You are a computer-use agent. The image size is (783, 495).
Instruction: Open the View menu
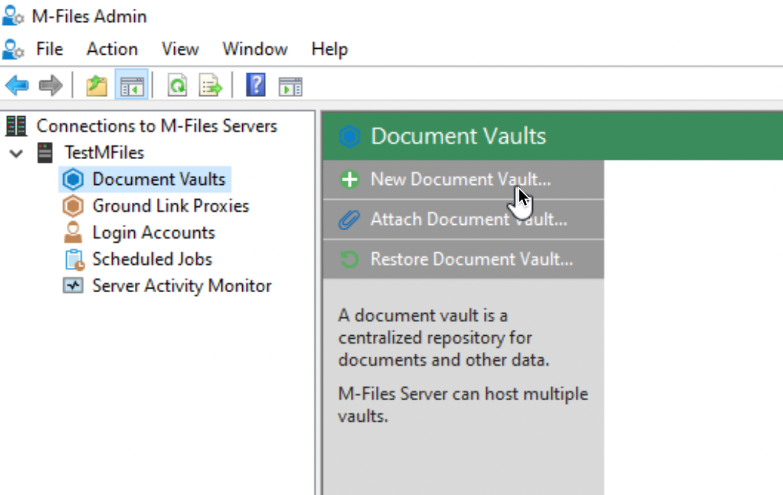click(180, 49)
